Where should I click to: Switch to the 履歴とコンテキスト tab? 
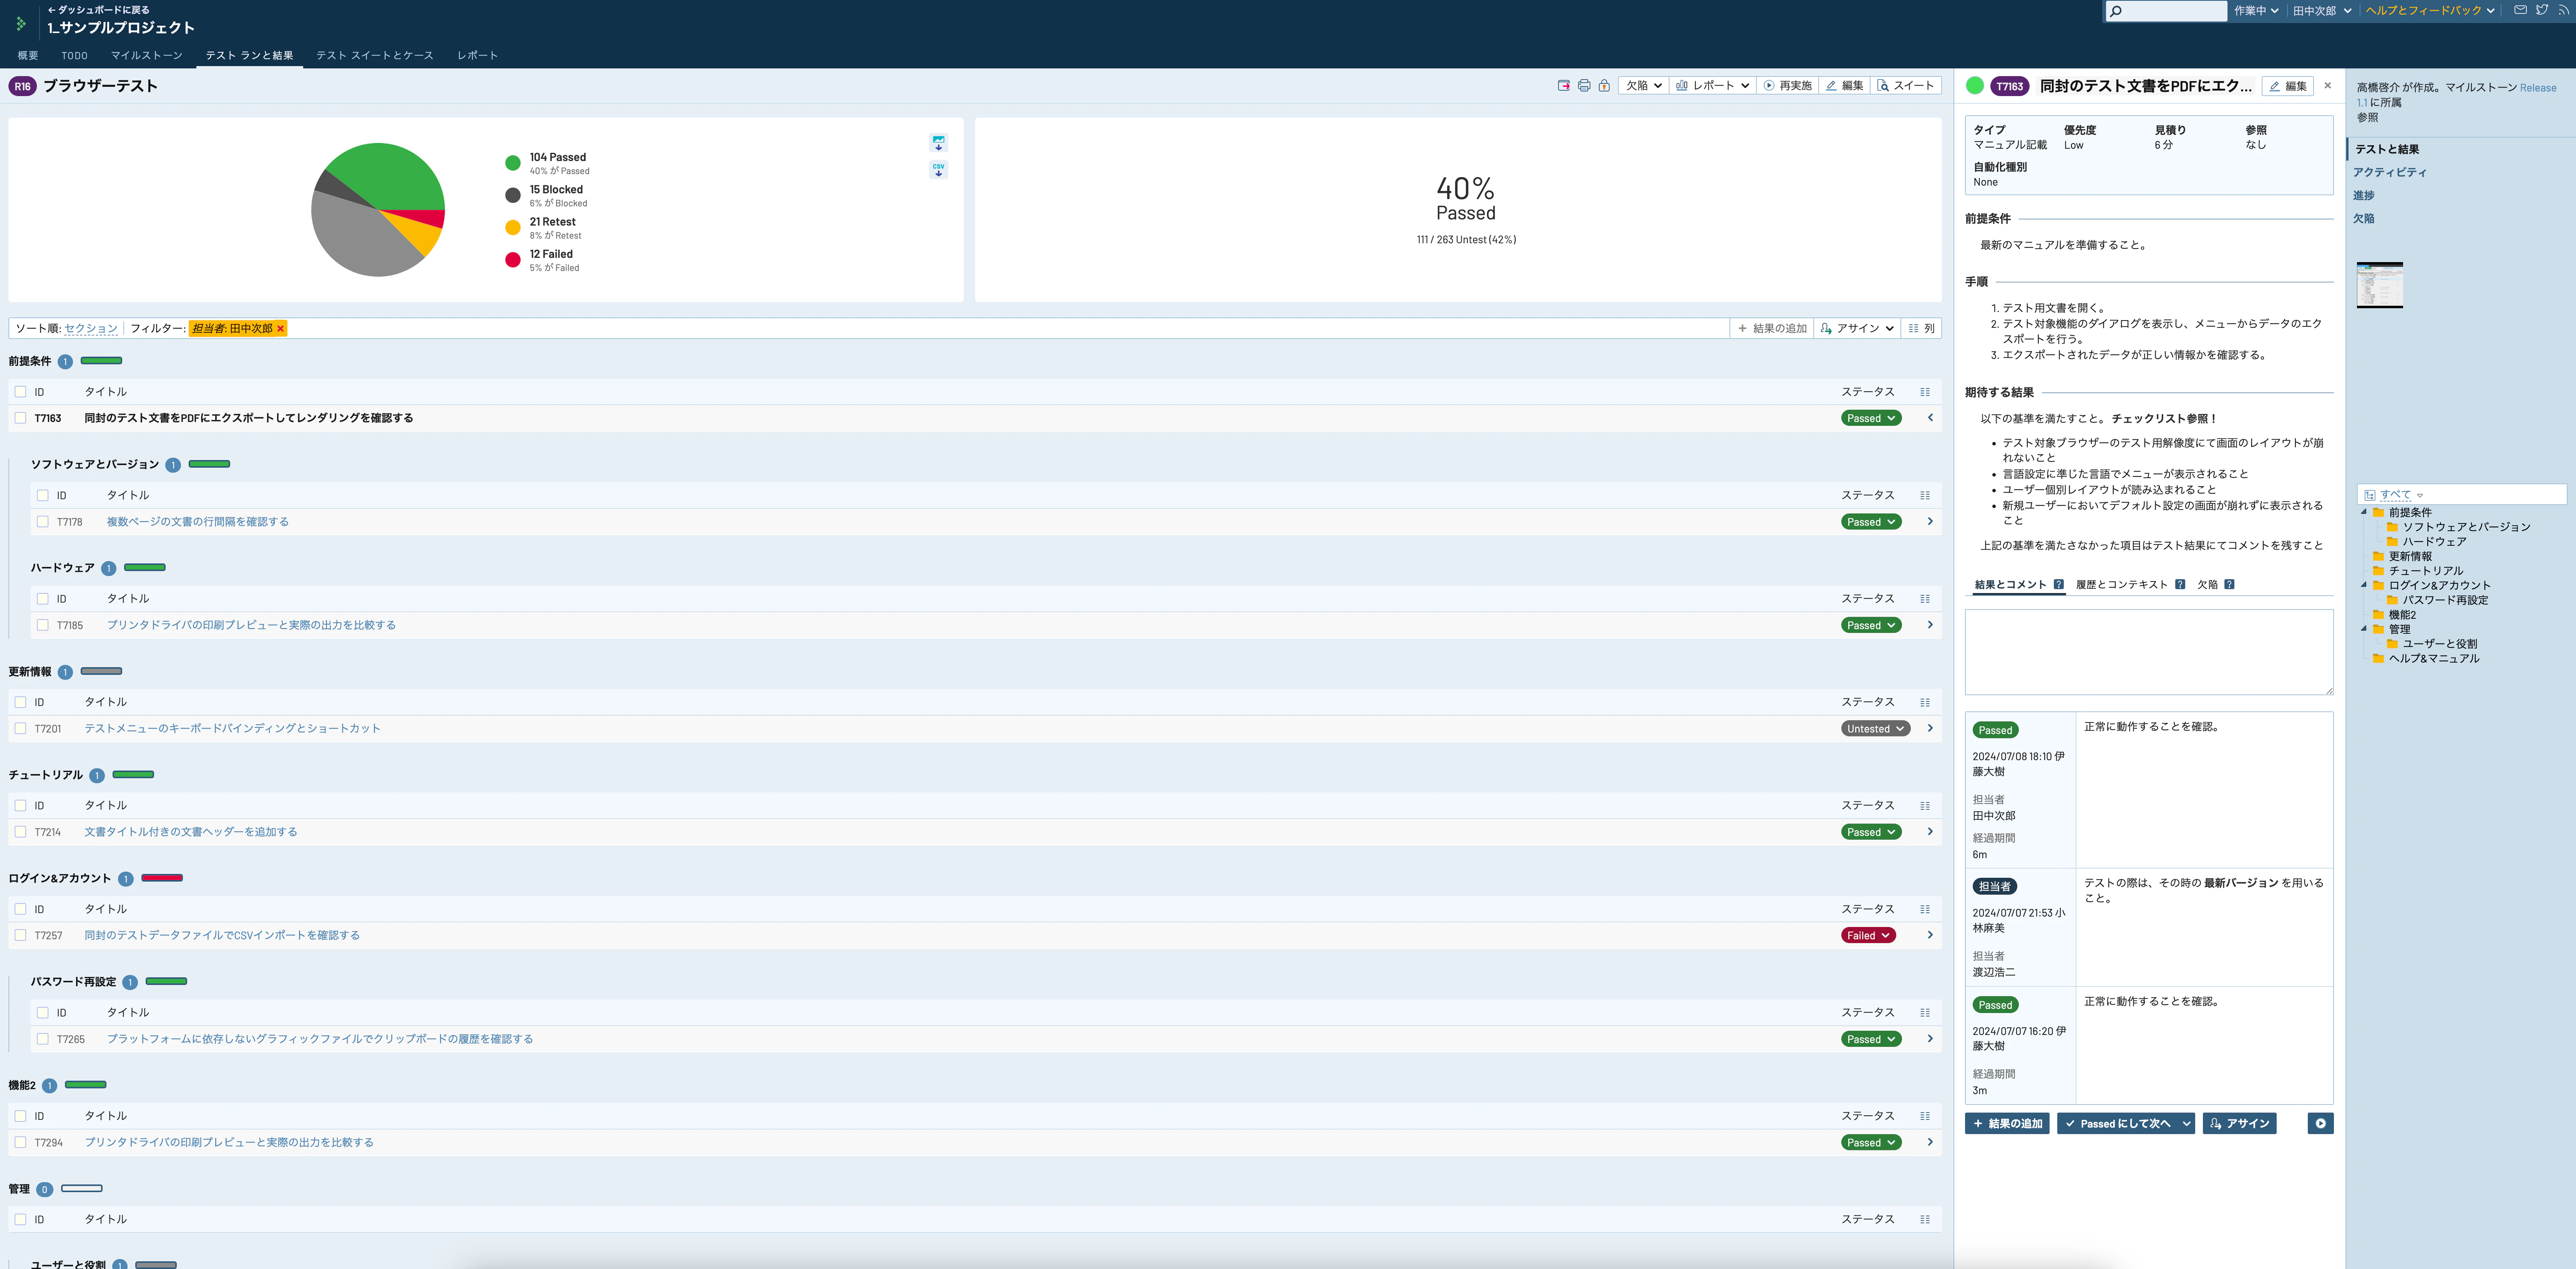[2122, 585]
